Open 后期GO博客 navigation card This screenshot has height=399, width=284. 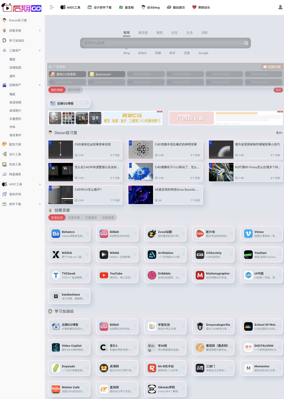pos(69,103)
